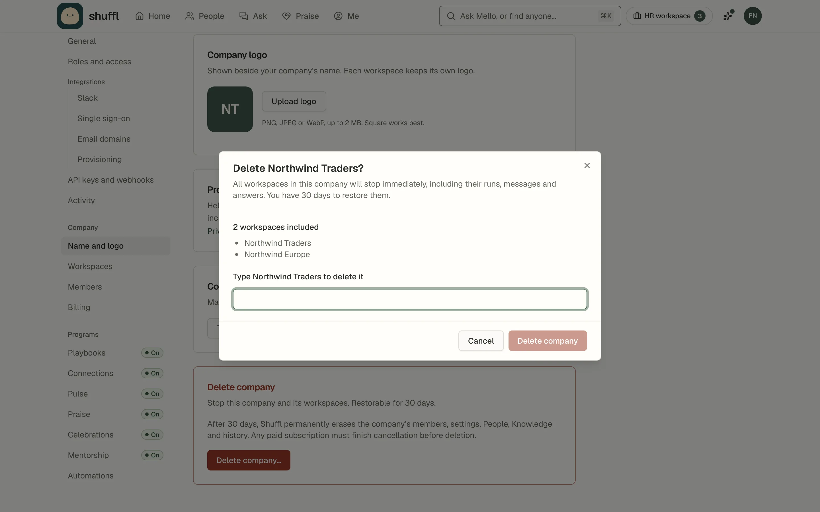Open the Ask nav item
820x512 pixels.
pos(253,16)
